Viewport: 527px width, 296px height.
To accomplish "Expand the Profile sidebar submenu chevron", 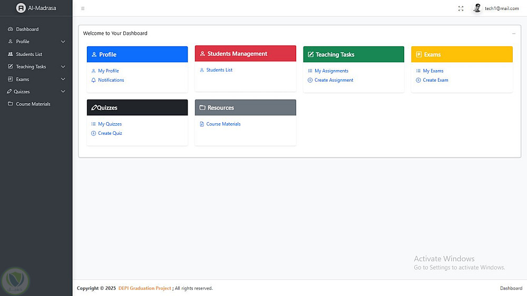I will pos(63,42).
